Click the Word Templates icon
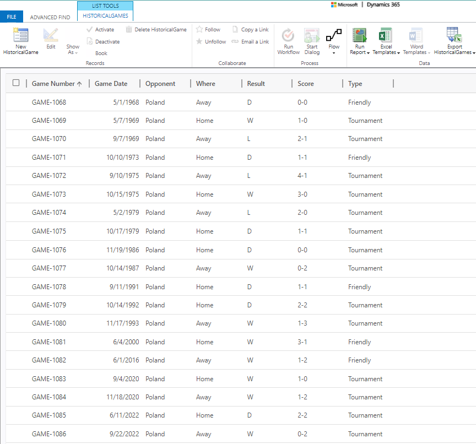The width and height of the screenshot is (476, 444). click(x=416, y=35)
